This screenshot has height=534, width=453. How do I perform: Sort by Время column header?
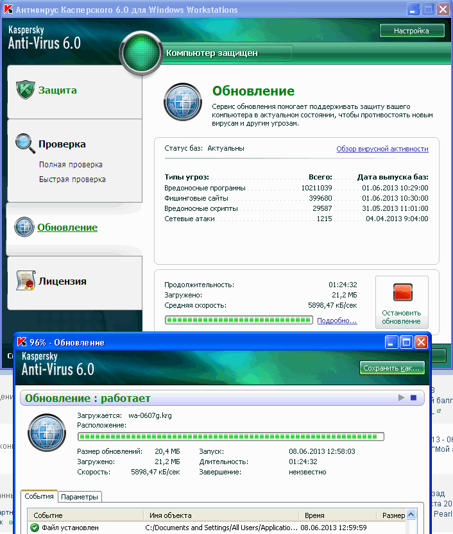[338, 515]
